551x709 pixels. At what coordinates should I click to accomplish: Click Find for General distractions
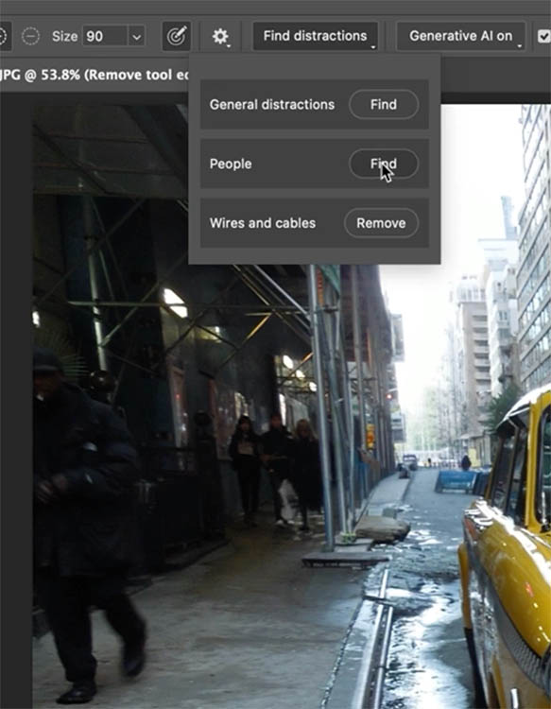click(384, 104)
